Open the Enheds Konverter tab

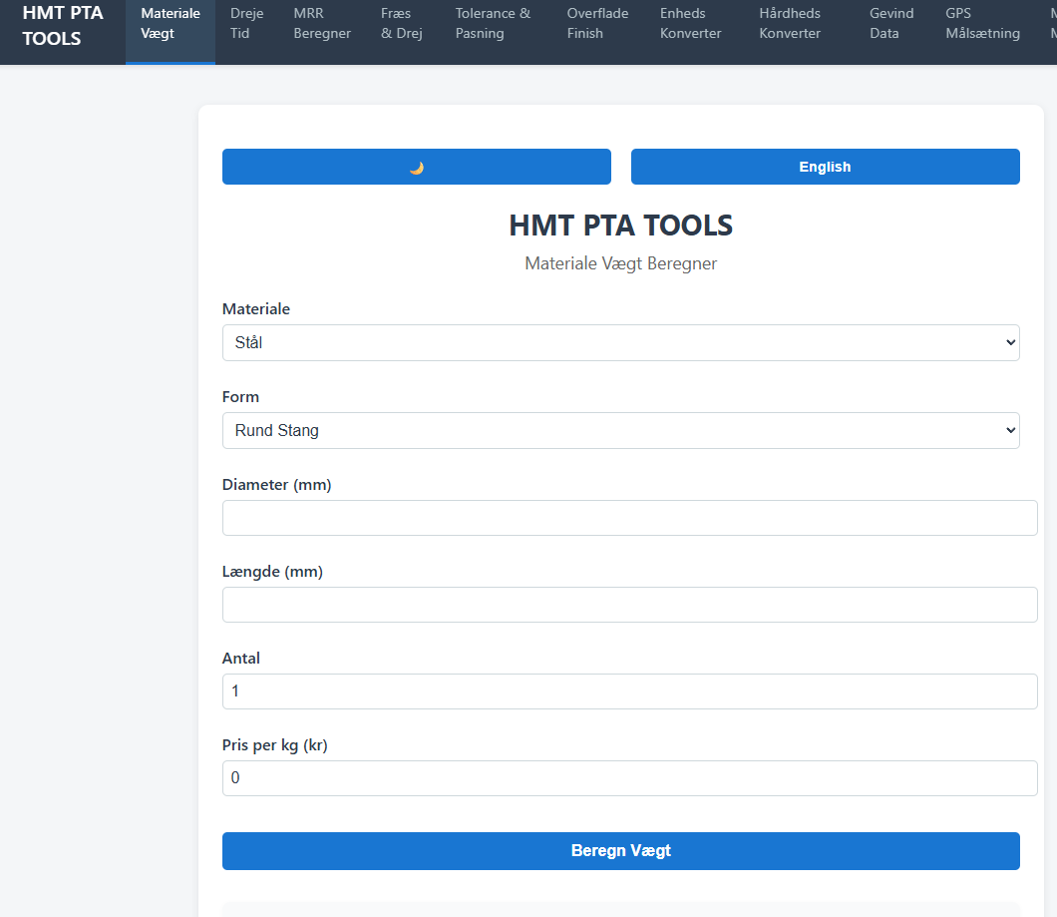691,24
